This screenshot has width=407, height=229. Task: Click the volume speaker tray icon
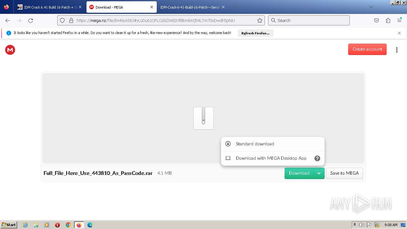coord(361,225)
